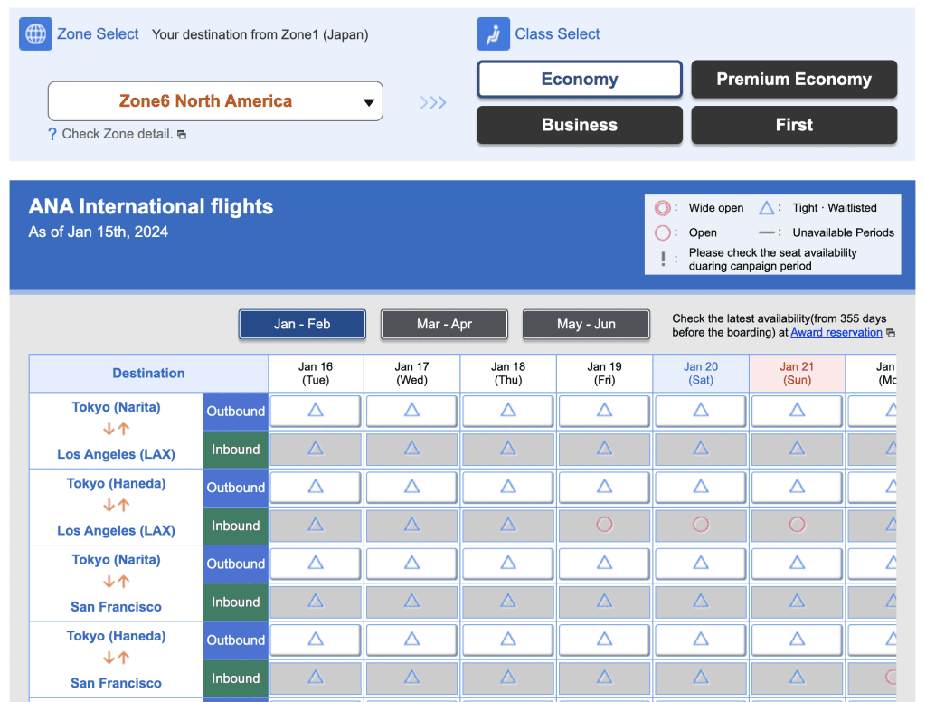Image resolution: width=926 pixels, height=702 pixels.
Task: Select Economy class
Action: [580, 80]
